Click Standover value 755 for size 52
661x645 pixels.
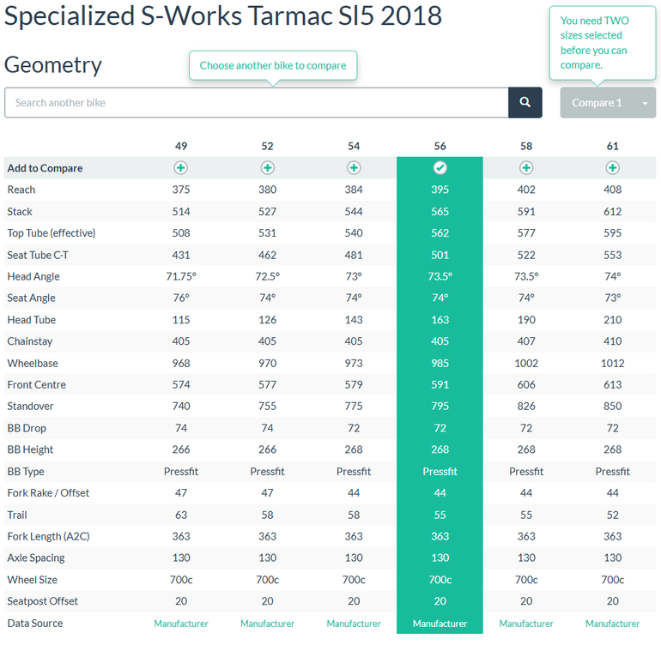[x=267, y=406]
